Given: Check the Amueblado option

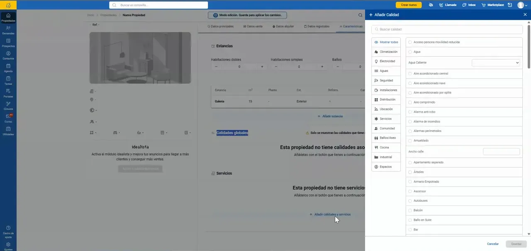Looking at the screenshot, I should pos(410,141).
